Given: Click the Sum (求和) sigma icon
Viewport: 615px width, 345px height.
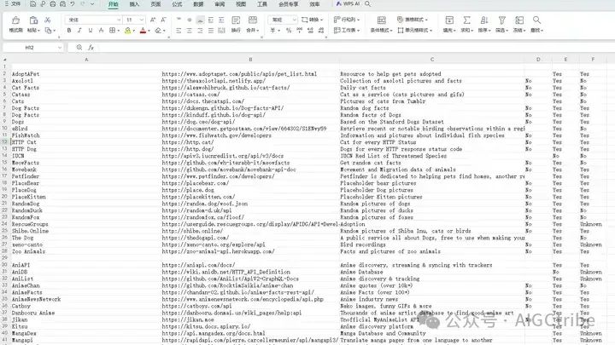Looking at the screenshot, I should [x=466, y=20].
